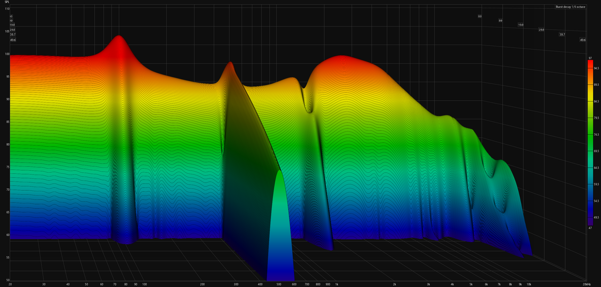Click the 10k label on the frequency axis
The height and width of the screenshot is (287, 601).
click(x=529, y=284)
